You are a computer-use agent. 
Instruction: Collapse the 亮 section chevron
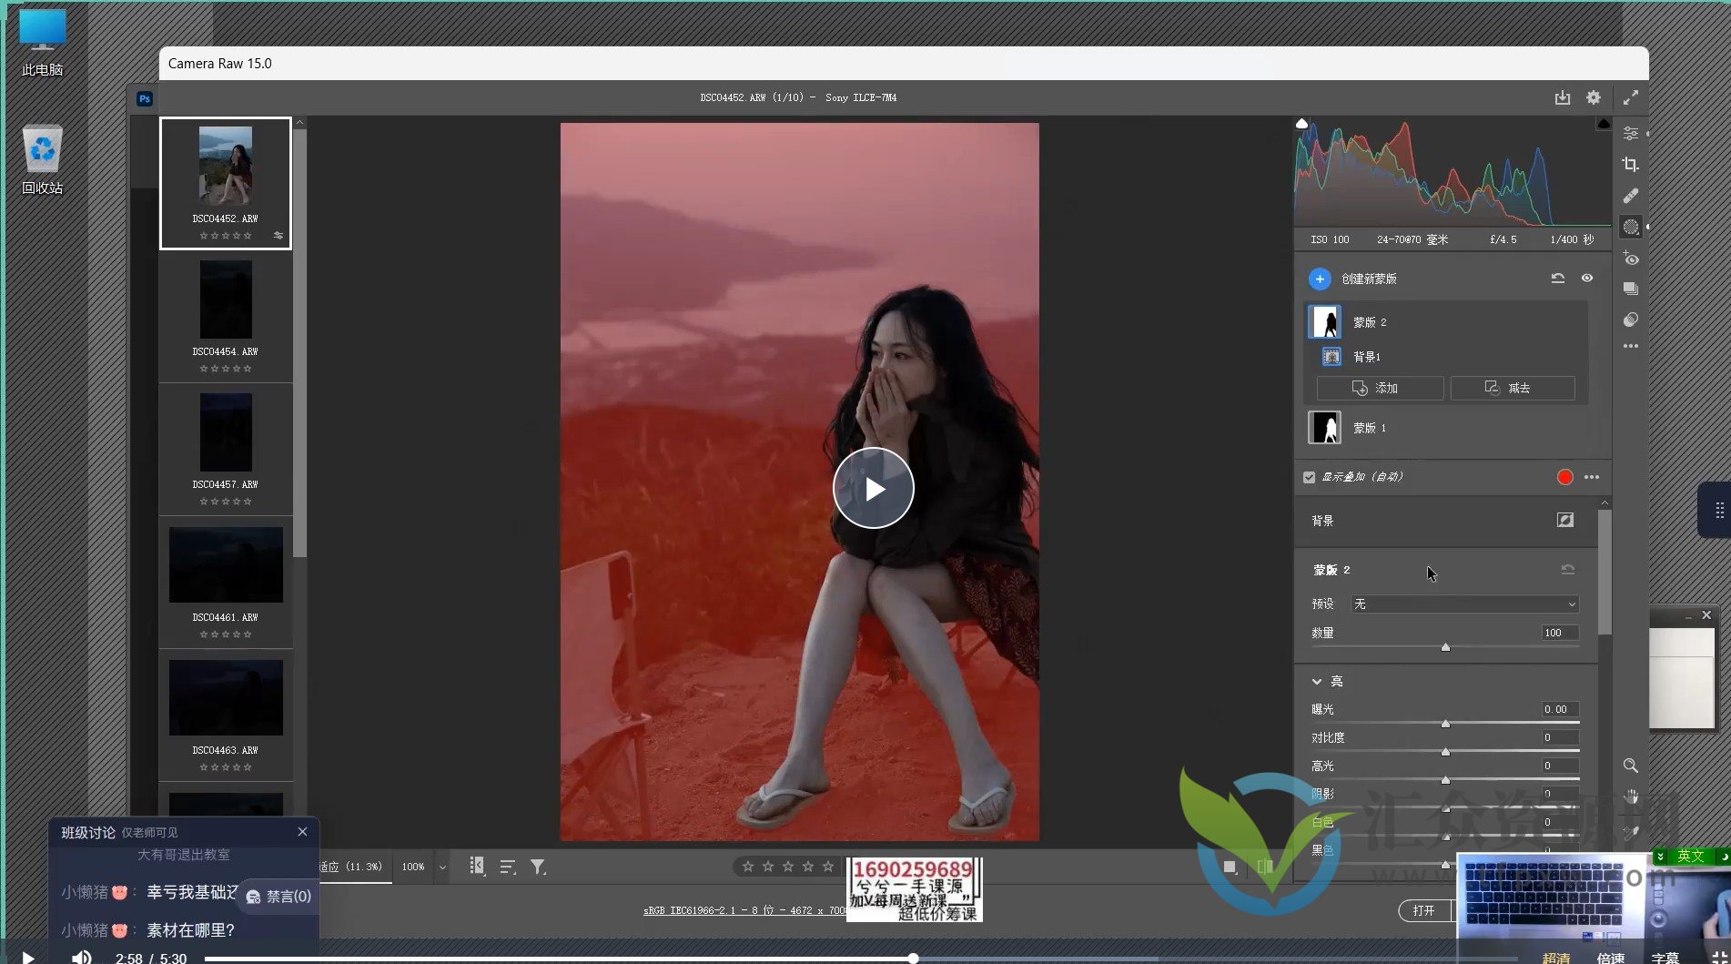[x=1316, y=682]
